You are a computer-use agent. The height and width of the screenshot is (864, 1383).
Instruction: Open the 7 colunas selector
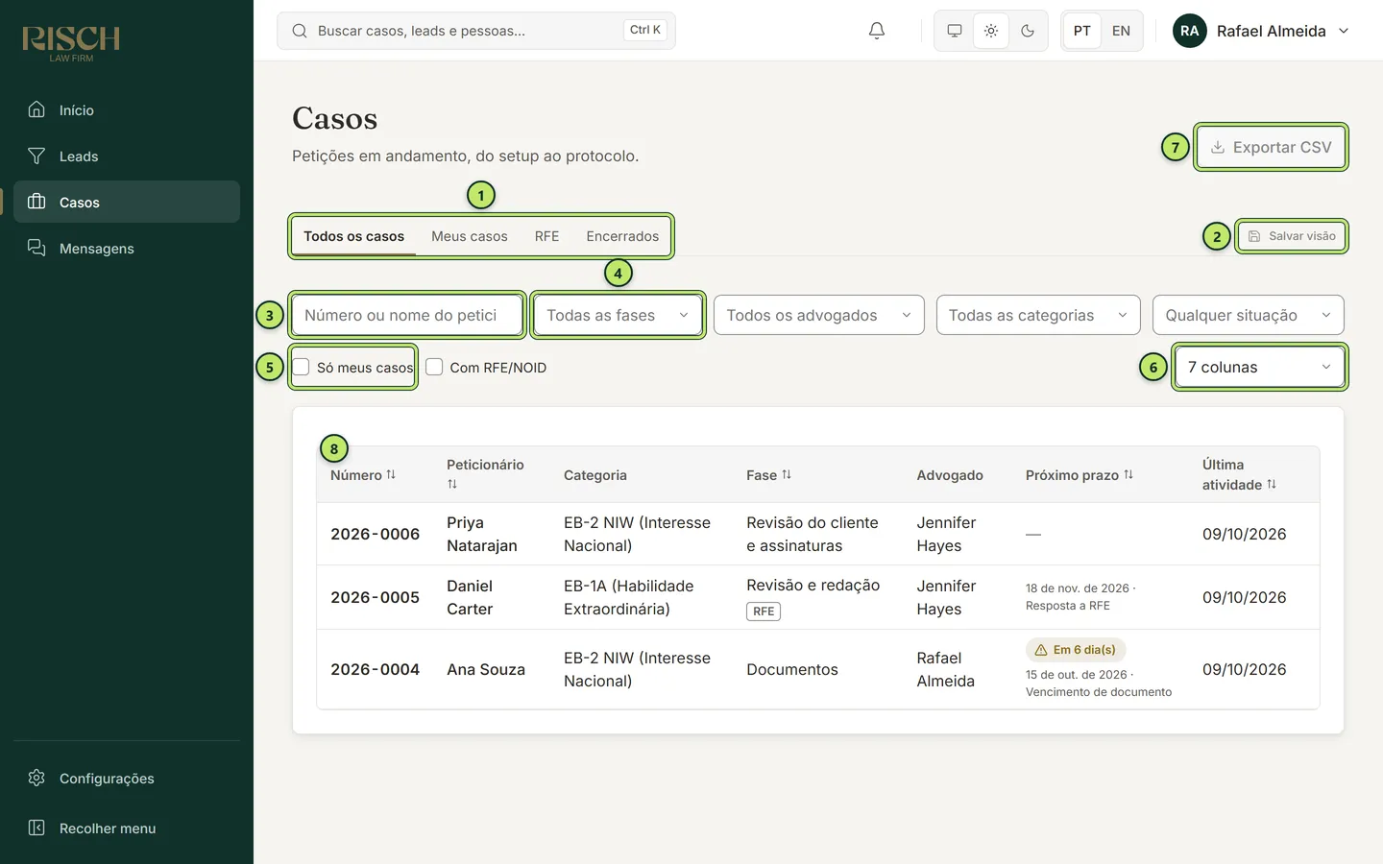(1259, 367)
